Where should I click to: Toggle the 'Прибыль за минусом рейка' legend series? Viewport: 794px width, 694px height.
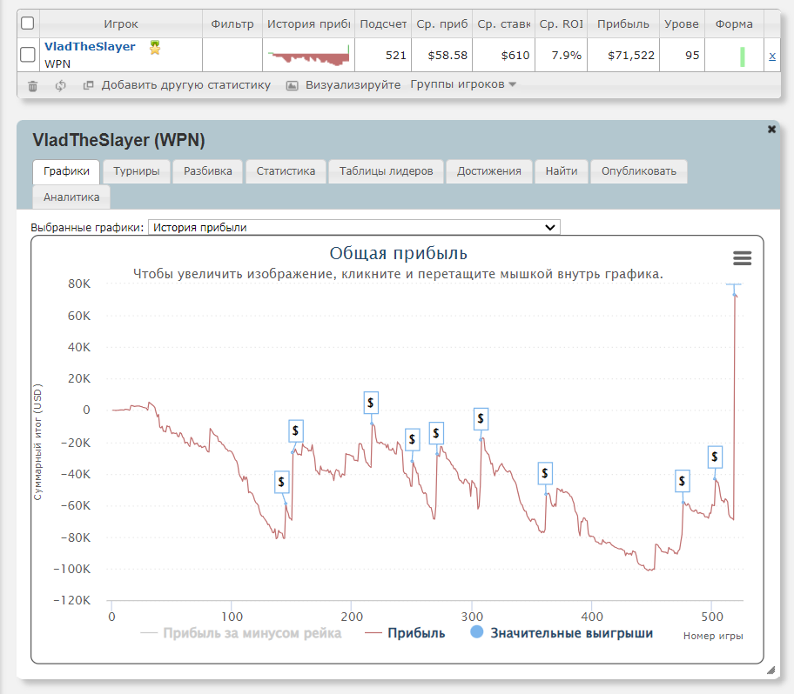[x=241, y=633]
